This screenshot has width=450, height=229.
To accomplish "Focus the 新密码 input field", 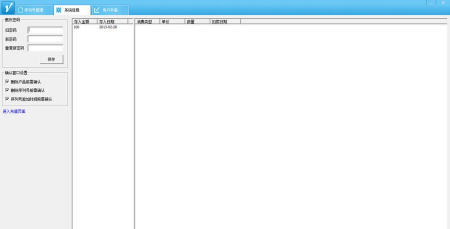I will click(45, 39).
